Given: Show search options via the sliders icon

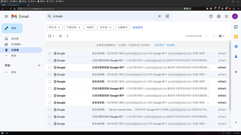Looking at the screenshot, I should 167,16.
